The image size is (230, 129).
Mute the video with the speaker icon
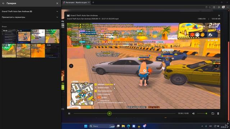click(x=193, y=114)
